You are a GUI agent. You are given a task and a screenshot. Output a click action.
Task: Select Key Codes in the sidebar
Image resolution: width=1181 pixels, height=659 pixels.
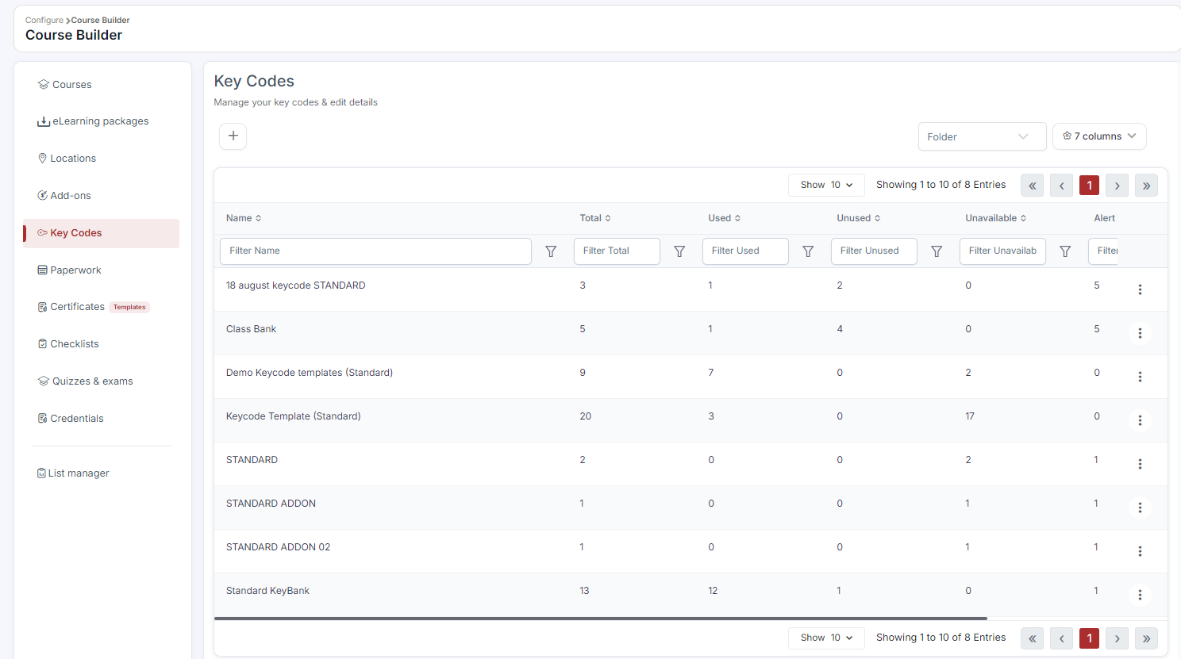pyautogui.click(x=102, y=233)
